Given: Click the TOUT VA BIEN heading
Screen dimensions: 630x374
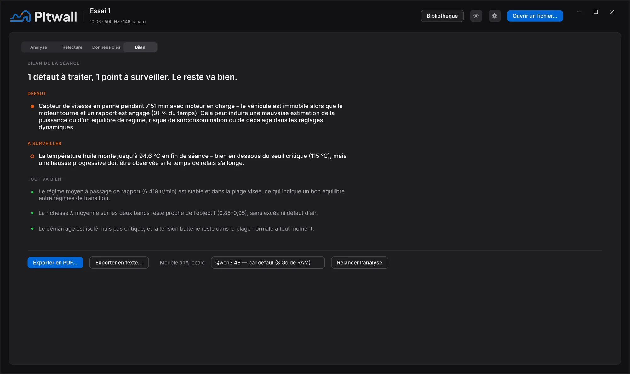Looking at the screenshot, I should coord(44,179).
